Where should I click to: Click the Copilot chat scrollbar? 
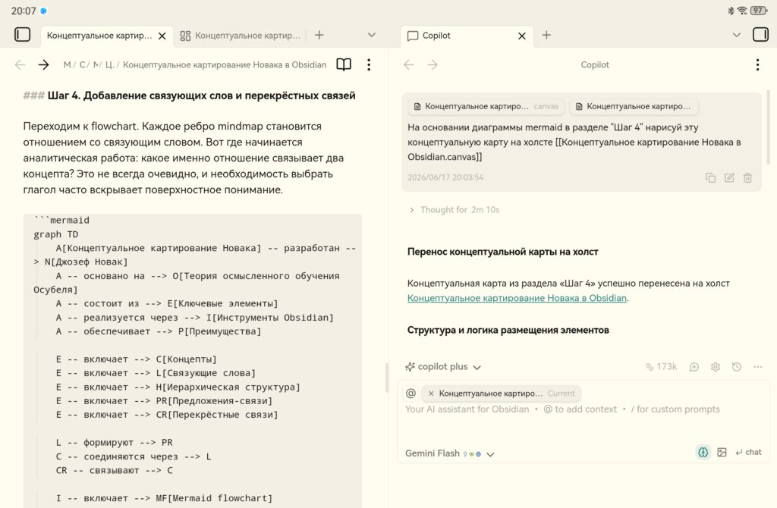pyautogui.click(x=768, y=127)
